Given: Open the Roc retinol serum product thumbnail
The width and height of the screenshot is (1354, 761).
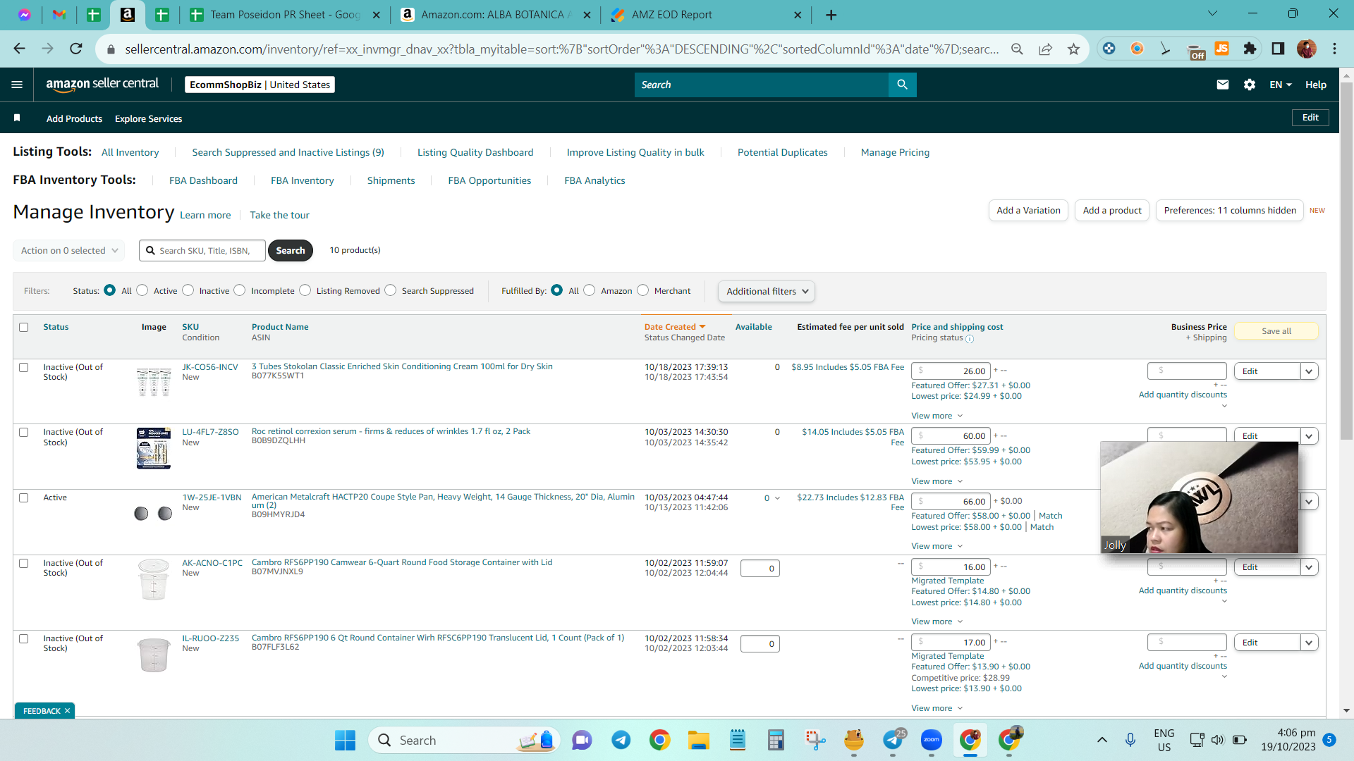Looking at the screenshot, I should (154, 447).
